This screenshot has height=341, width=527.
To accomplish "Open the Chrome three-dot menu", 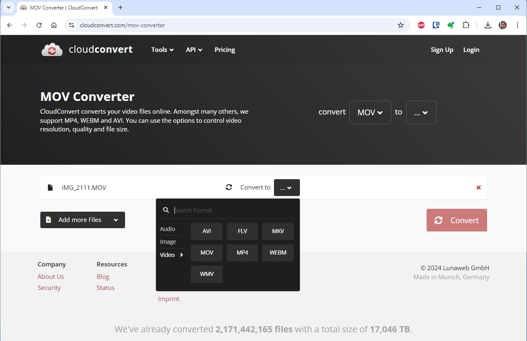I will tap(517, 25).
